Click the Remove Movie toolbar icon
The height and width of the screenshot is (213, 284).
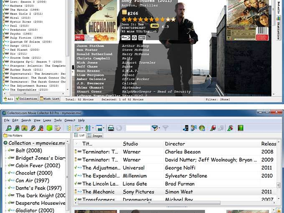tap(41, 128)
